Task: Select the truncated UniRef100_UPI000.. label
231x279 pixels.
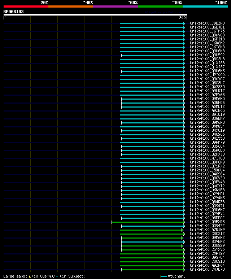Action: [209, 75]
